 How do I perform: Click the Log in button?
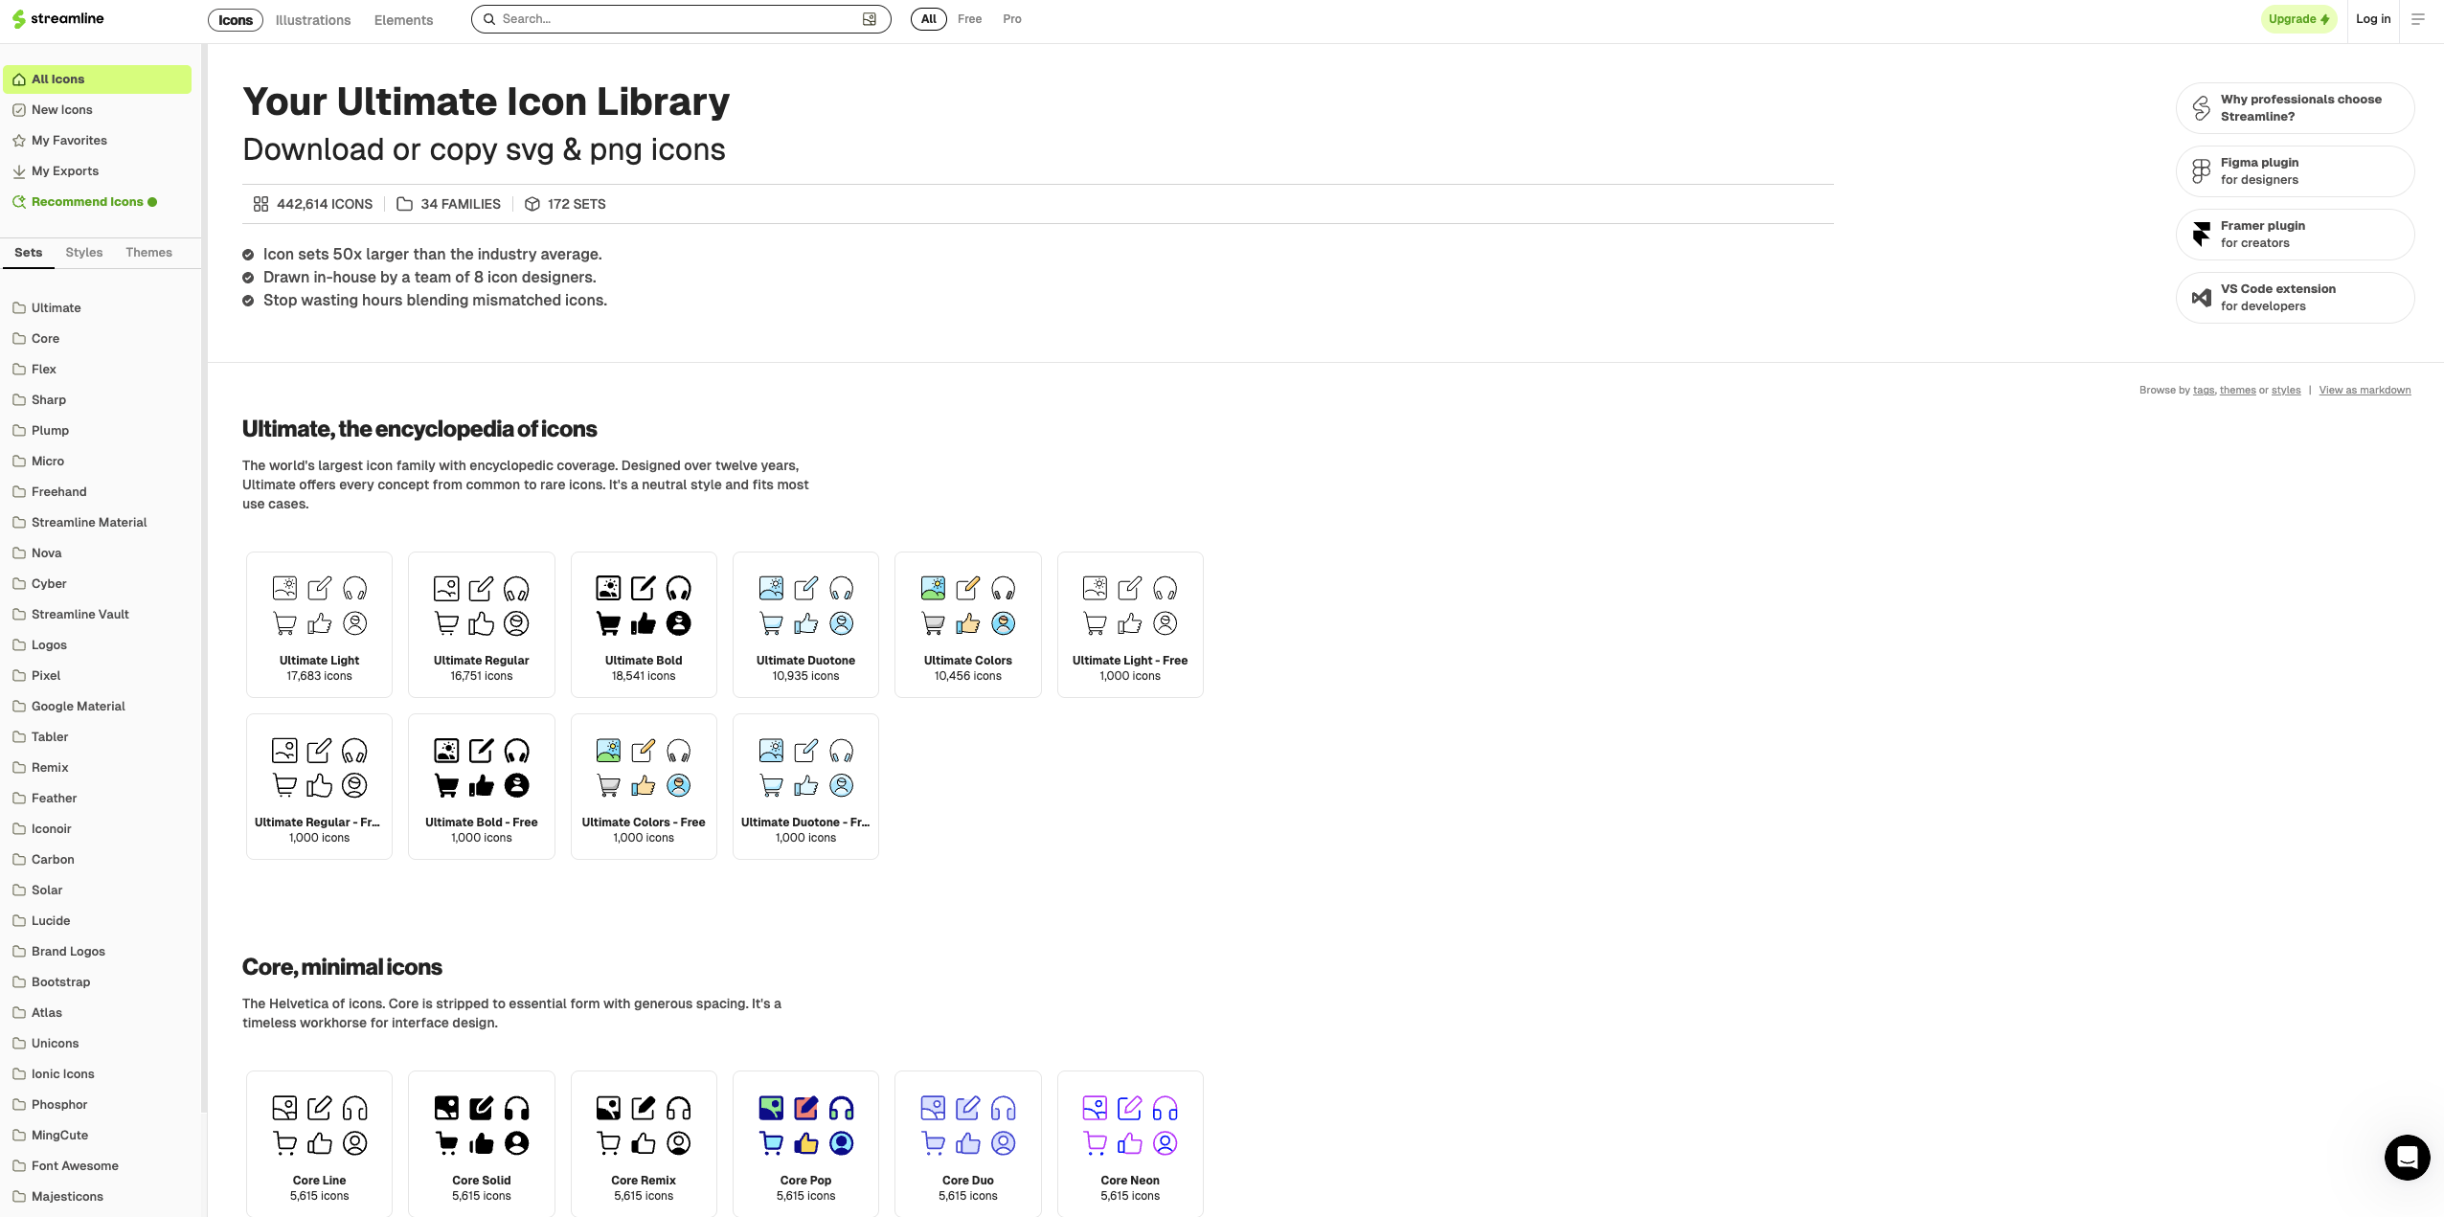point(2373,19)
